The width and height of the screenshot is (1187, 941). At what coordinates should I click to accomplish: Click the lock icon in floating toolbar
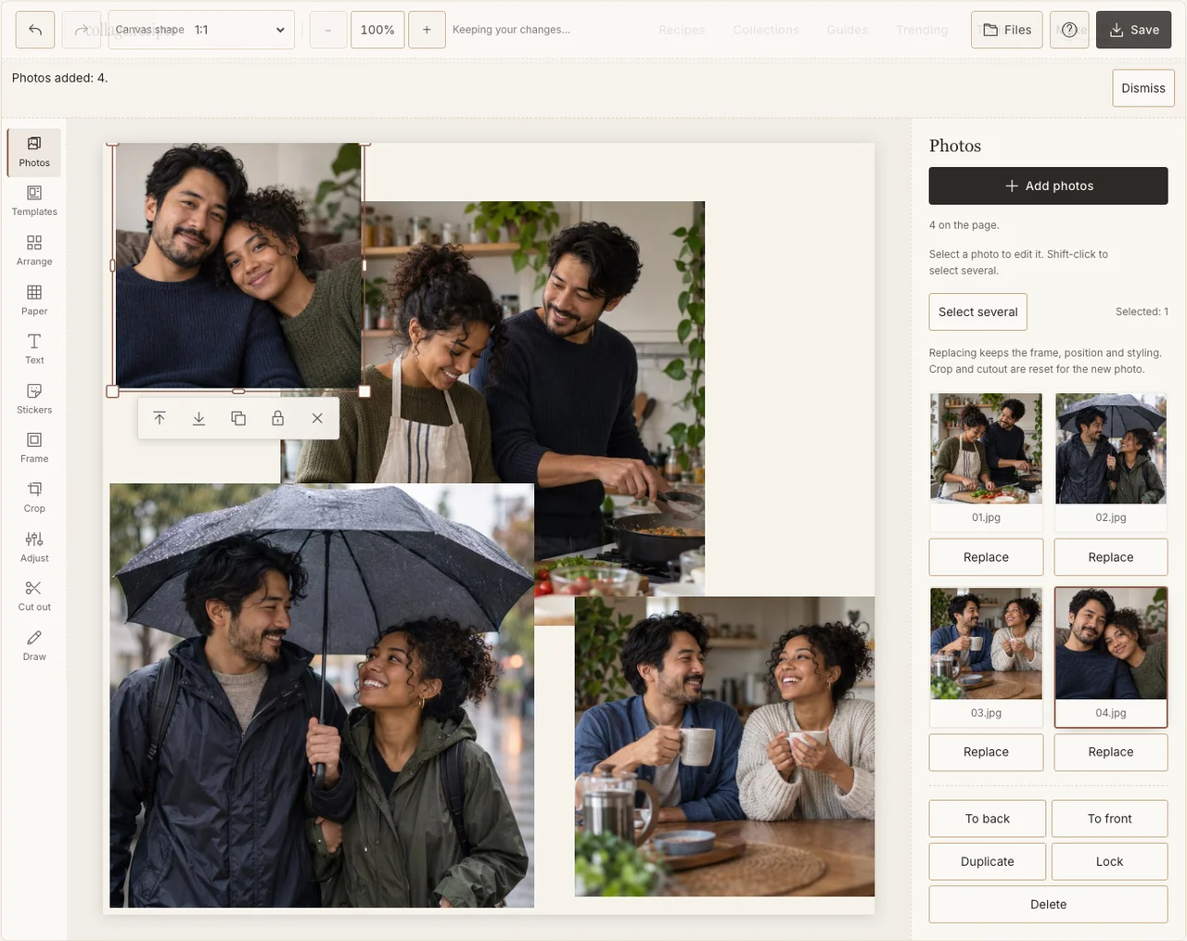(x=277, y=418)
